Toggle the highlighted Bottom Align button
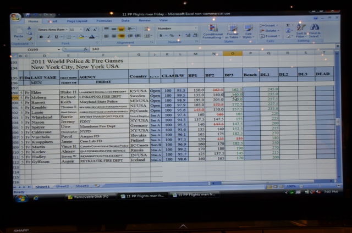 (x=121, y=29)
